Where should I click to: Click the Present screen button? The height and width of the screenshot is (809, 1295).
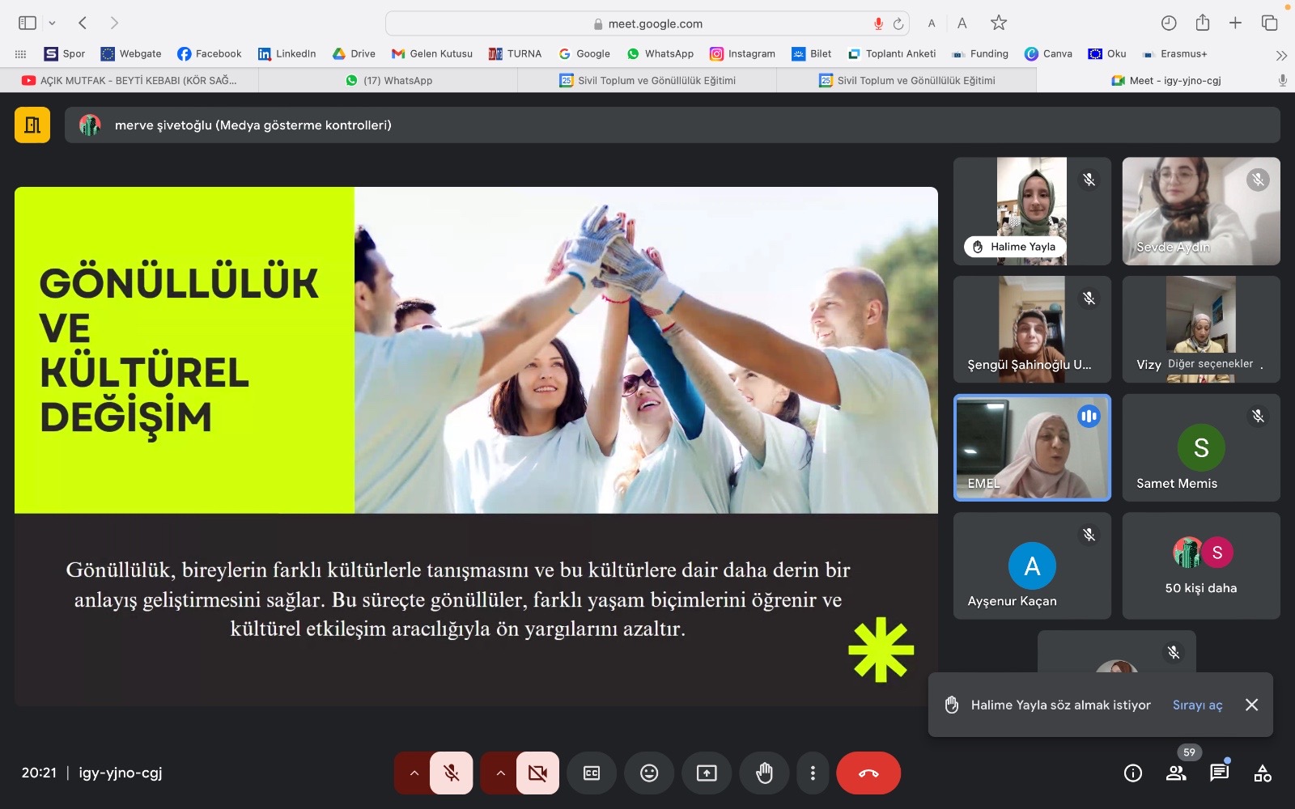[707, 773]
